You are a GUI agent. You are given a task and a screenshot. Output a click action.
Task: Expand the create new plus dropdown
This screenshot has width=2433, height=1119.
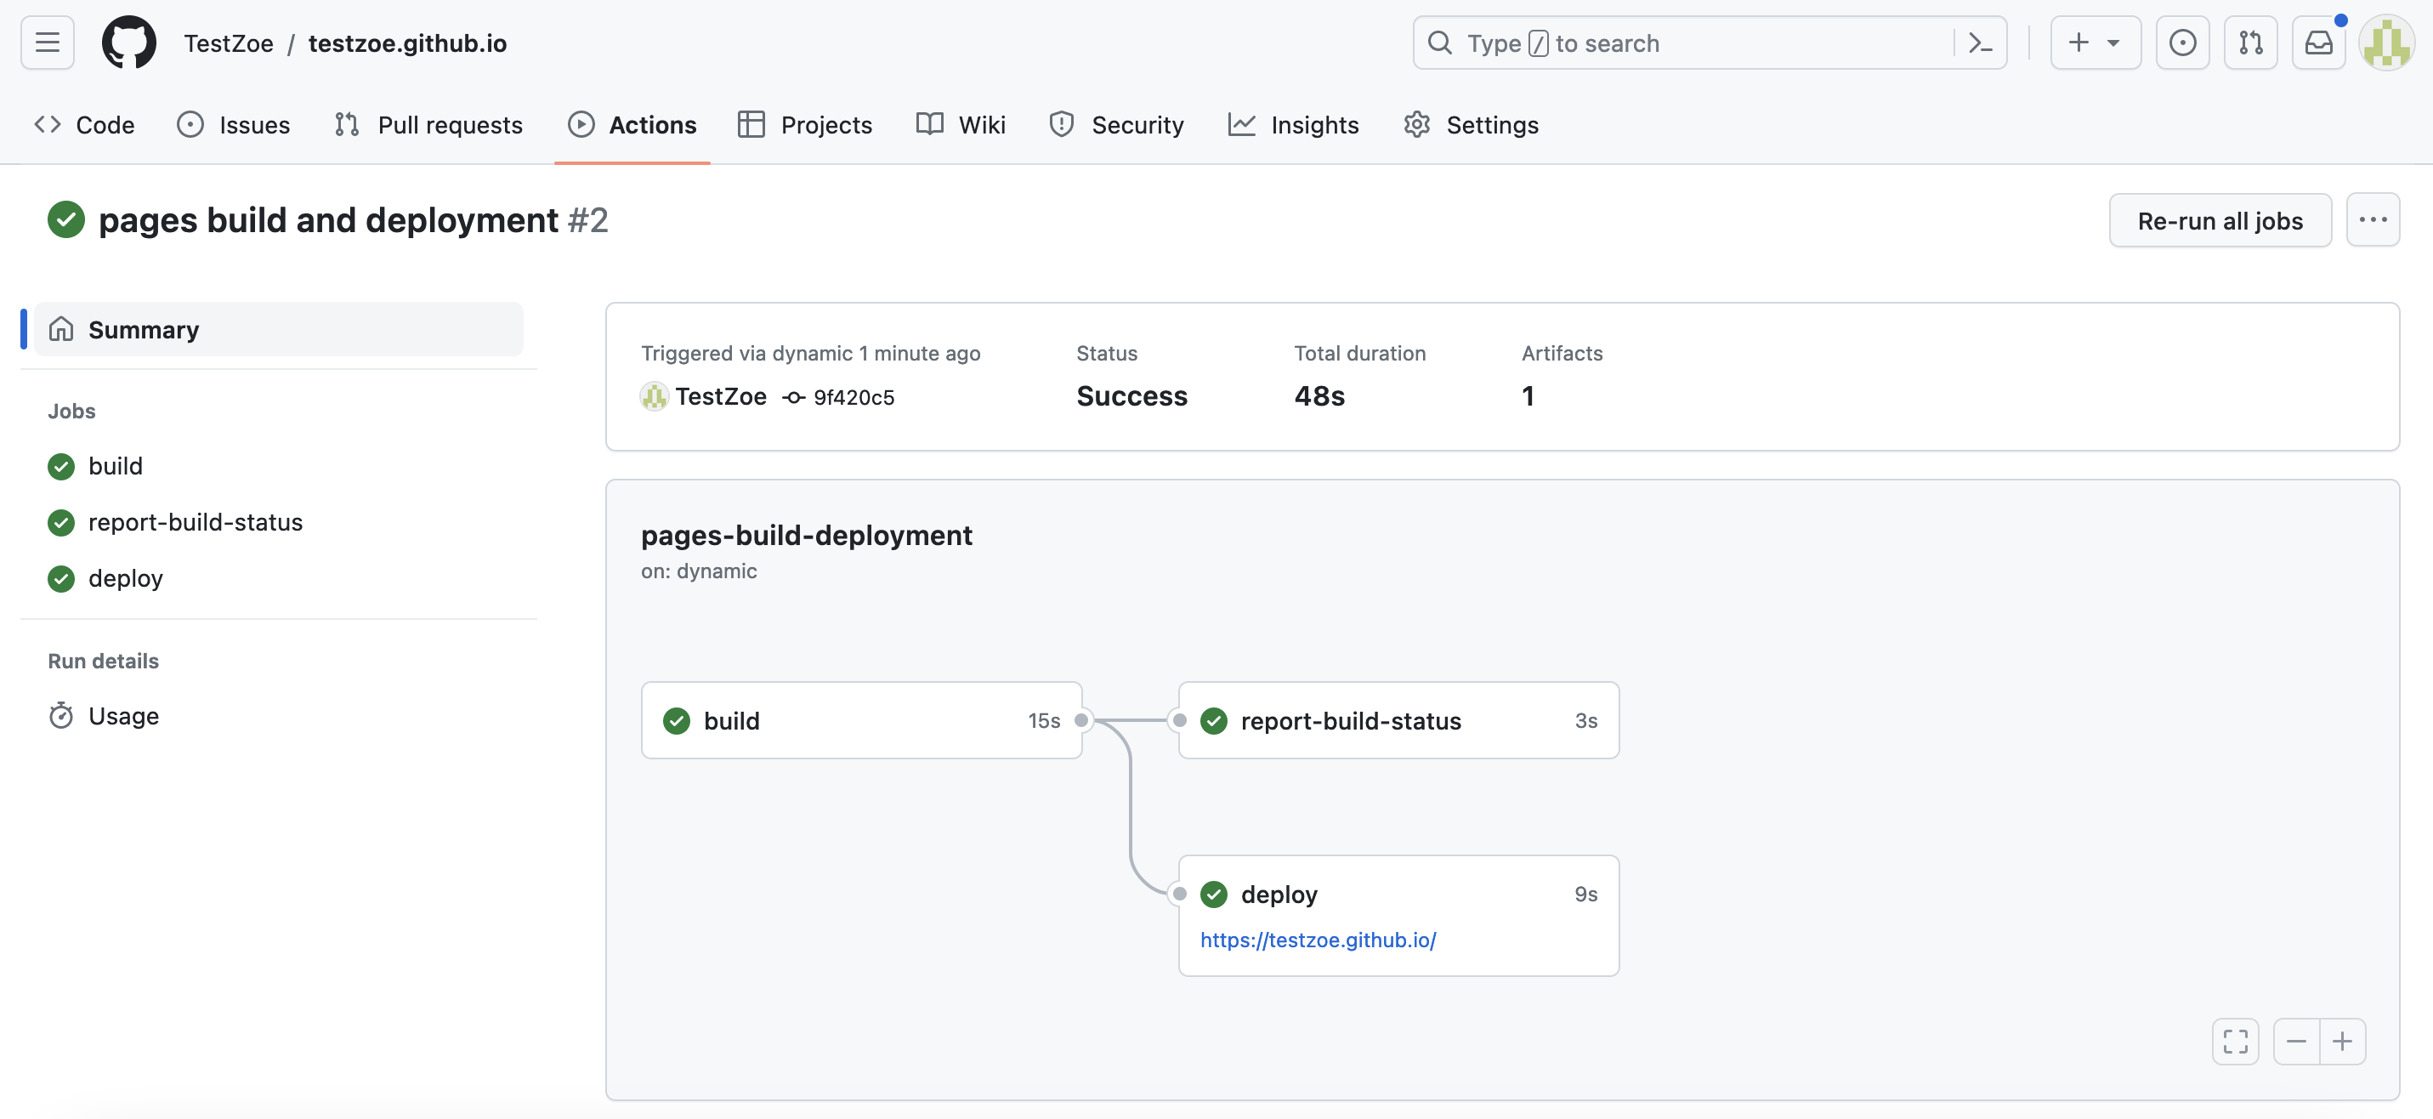2094,43
